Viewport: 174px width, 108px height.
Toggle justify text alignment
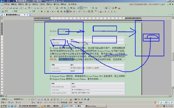tap(68, 11)
